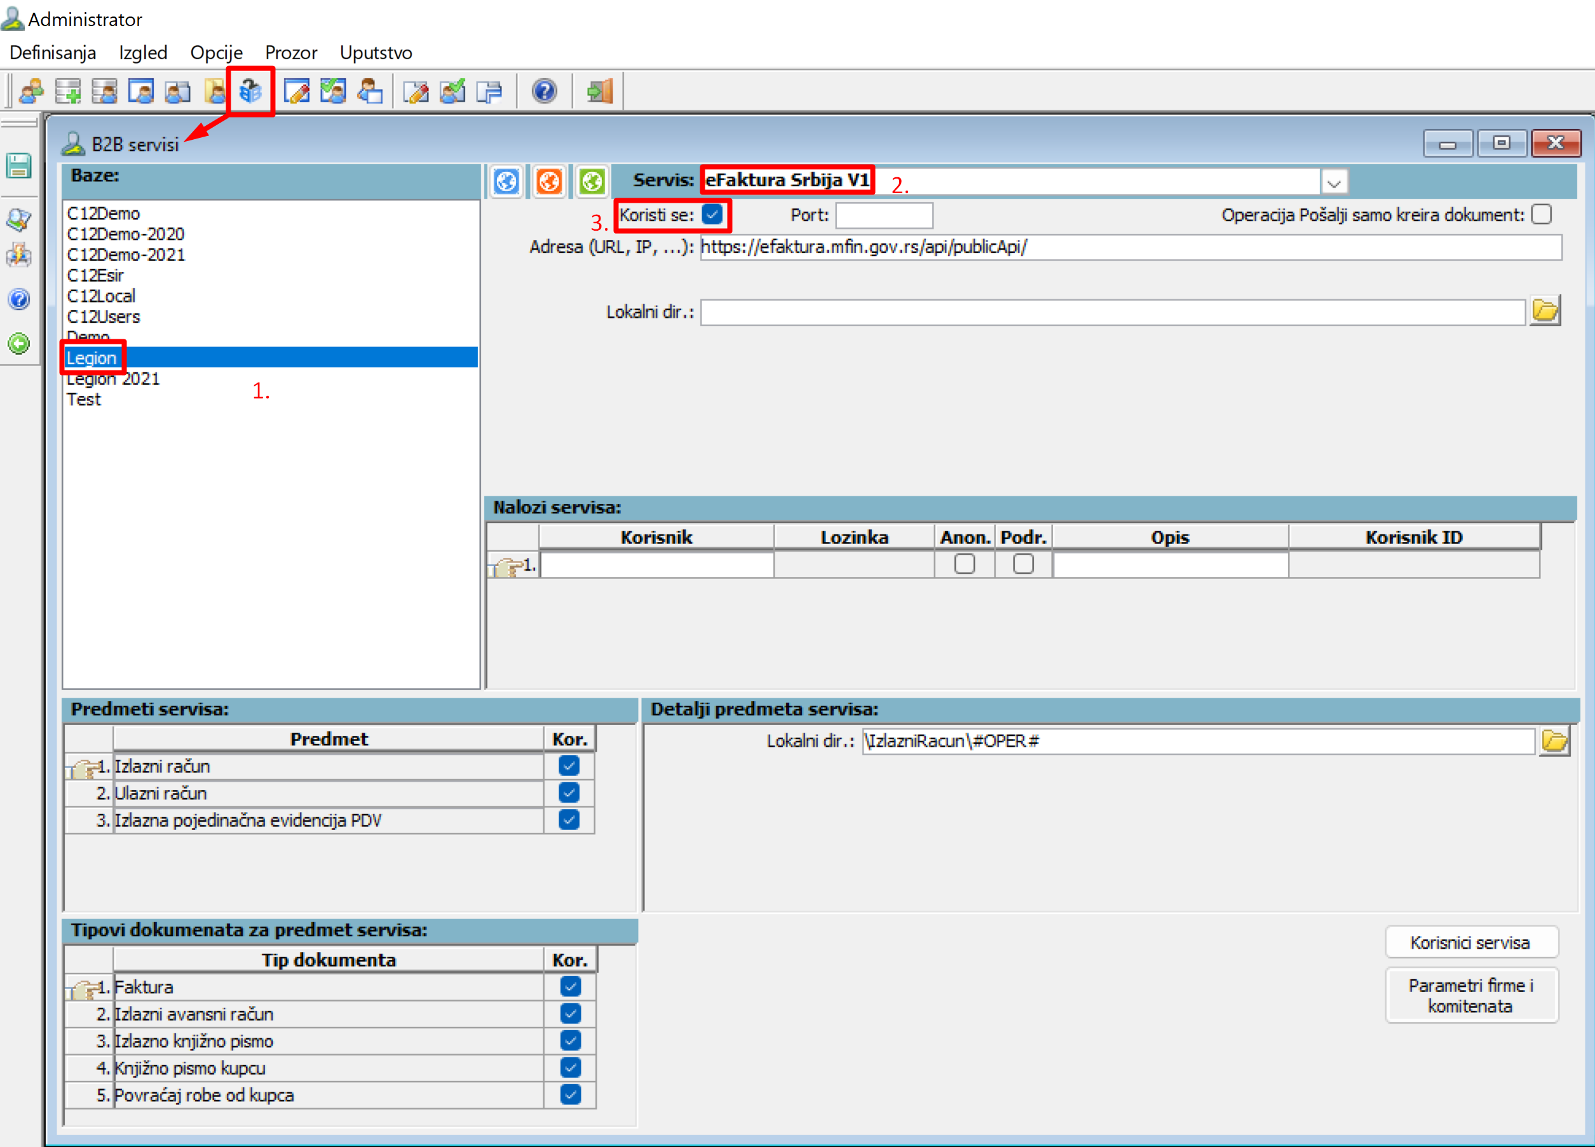Toggle the Koristi se checkbox

pos(712,215)
